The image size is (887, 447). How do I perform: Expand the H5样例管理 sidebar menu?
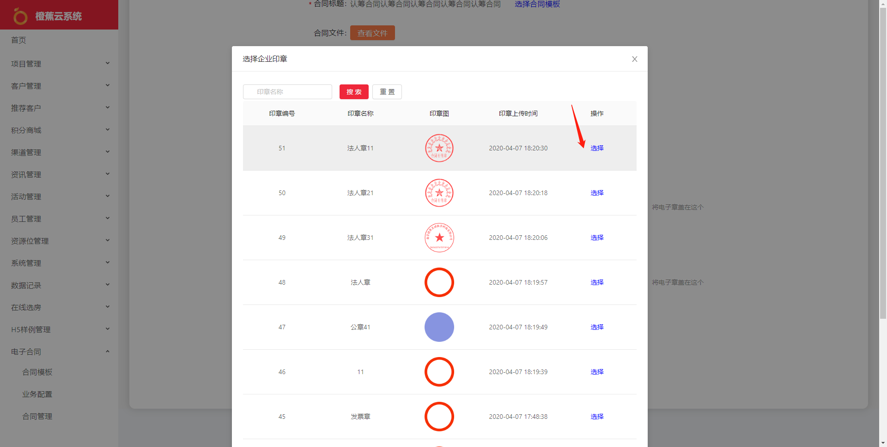[59, 329]
